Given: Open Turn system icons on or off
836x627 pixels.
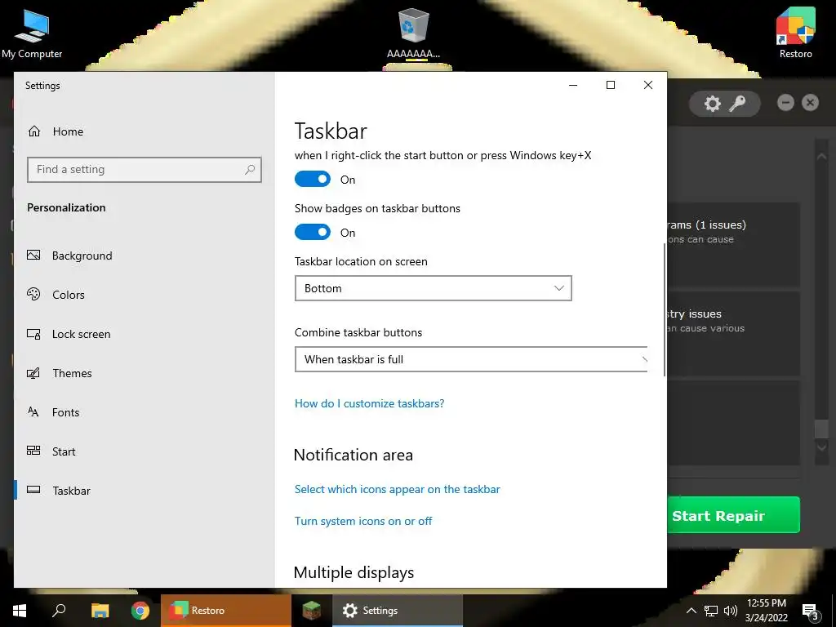Looking at the screenshot, I should (x=363, y=521).
